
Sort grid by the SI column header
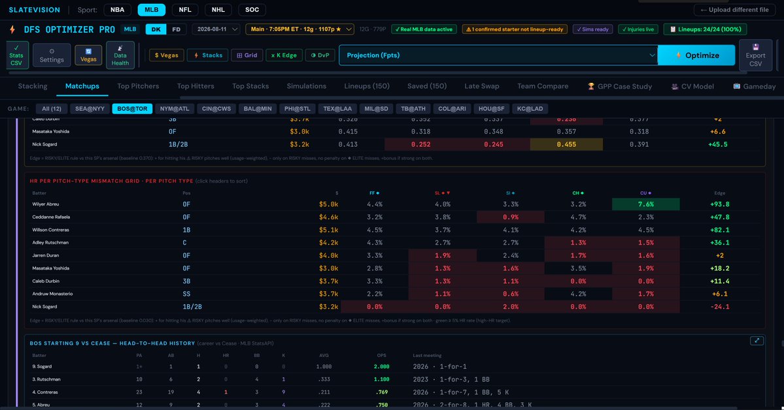510,193
